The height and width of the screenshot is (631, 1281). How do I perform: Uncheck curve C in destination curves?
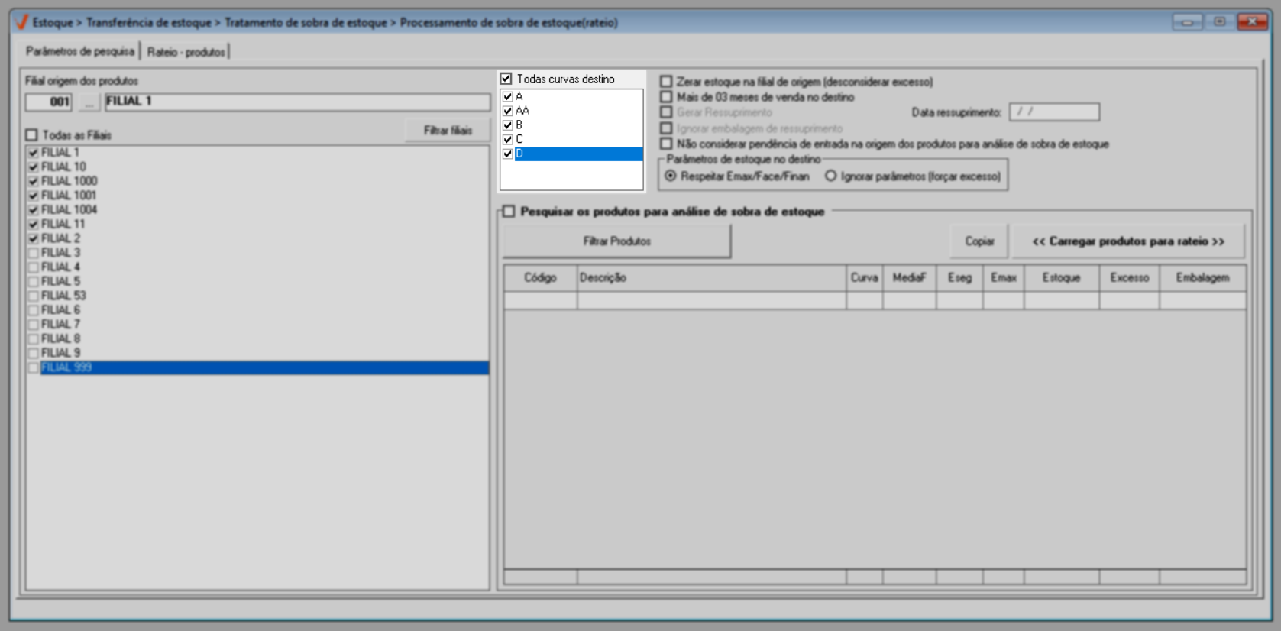pyautogui.click(x=508, y=140)
